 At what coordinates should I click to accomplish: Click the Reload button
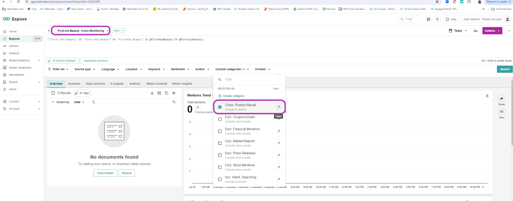tap(127, 173)
